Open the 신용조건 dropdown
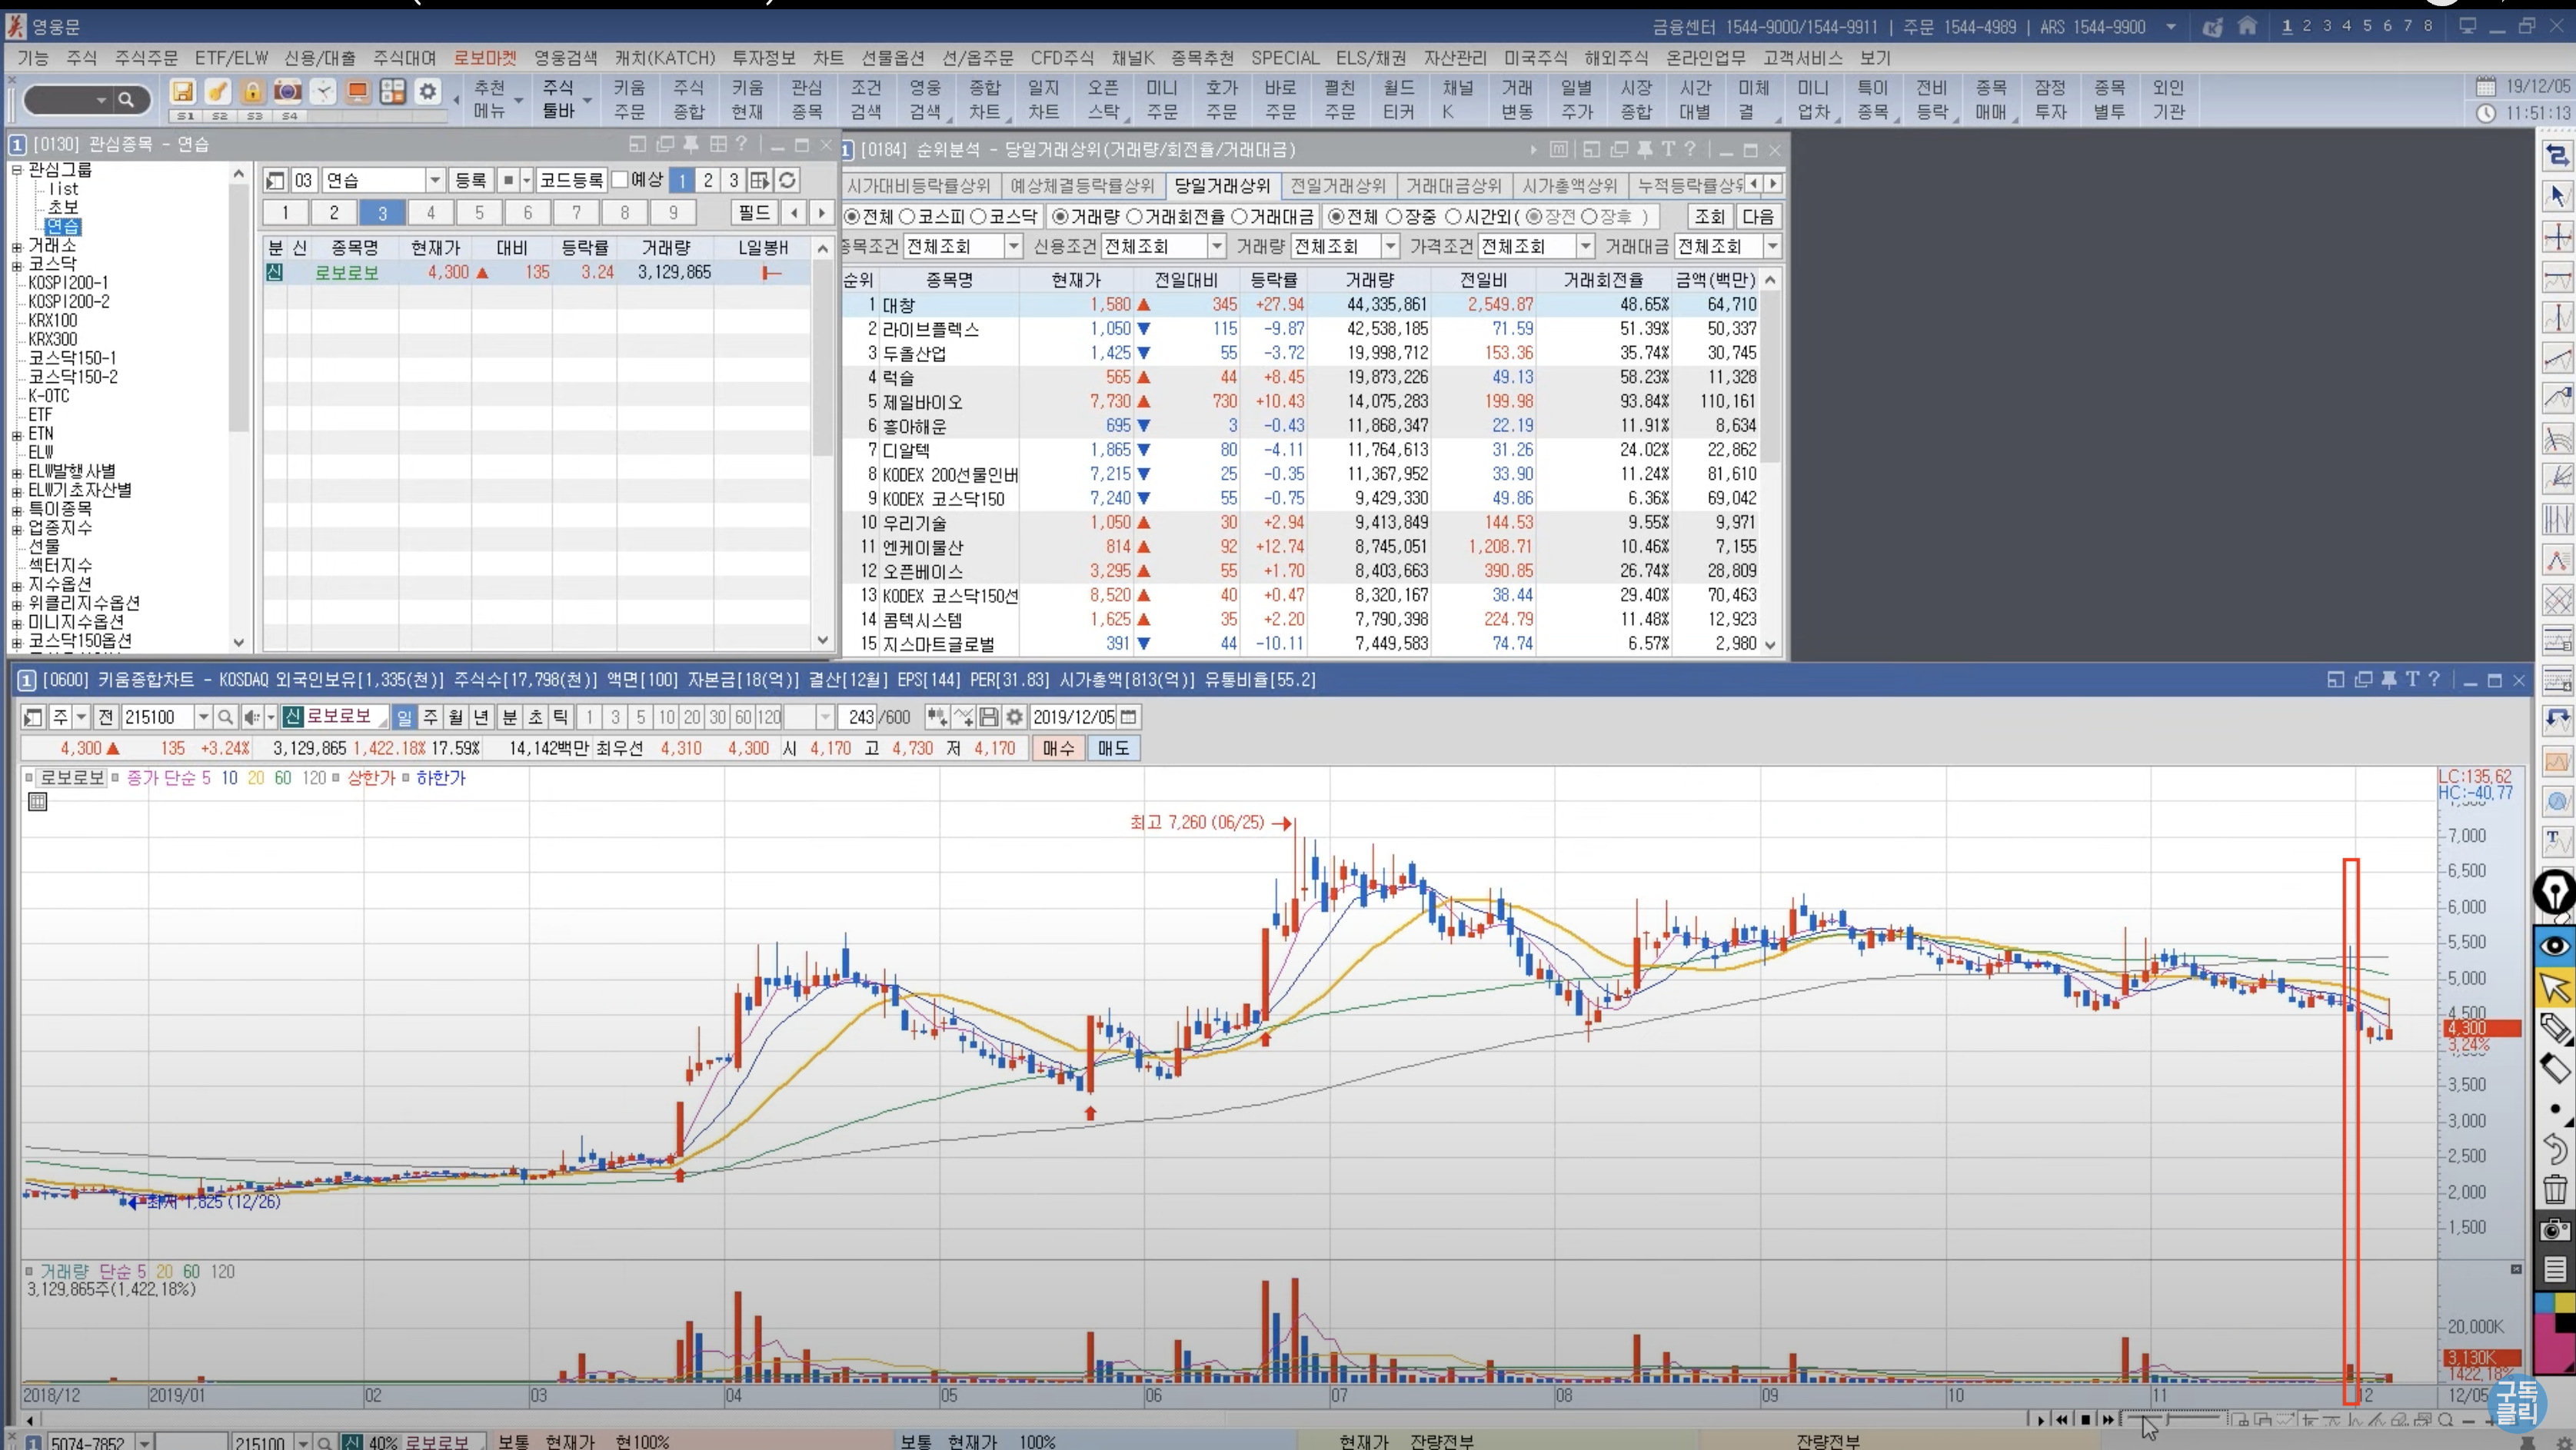 pos(1216,246)
